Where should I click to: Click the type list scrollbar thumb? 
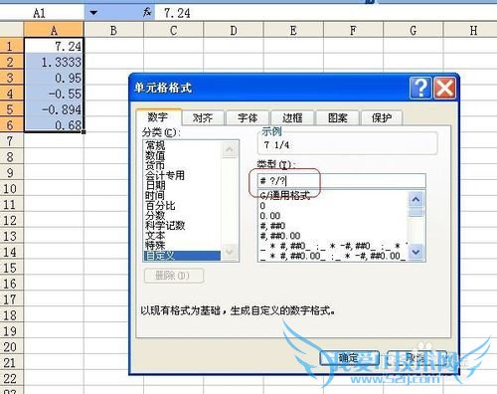click(416, 212)
